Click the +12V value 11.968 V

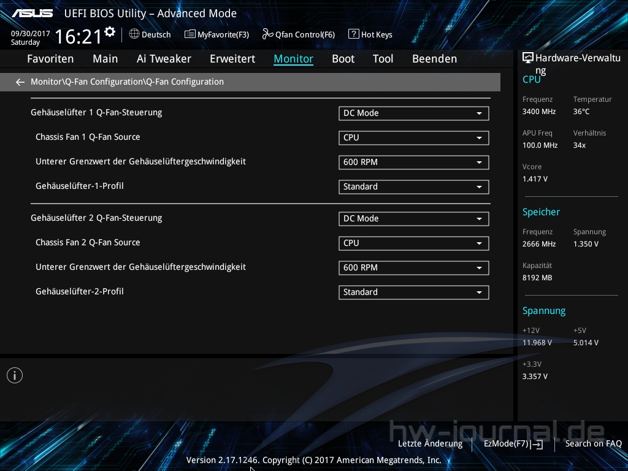point(537,343)
